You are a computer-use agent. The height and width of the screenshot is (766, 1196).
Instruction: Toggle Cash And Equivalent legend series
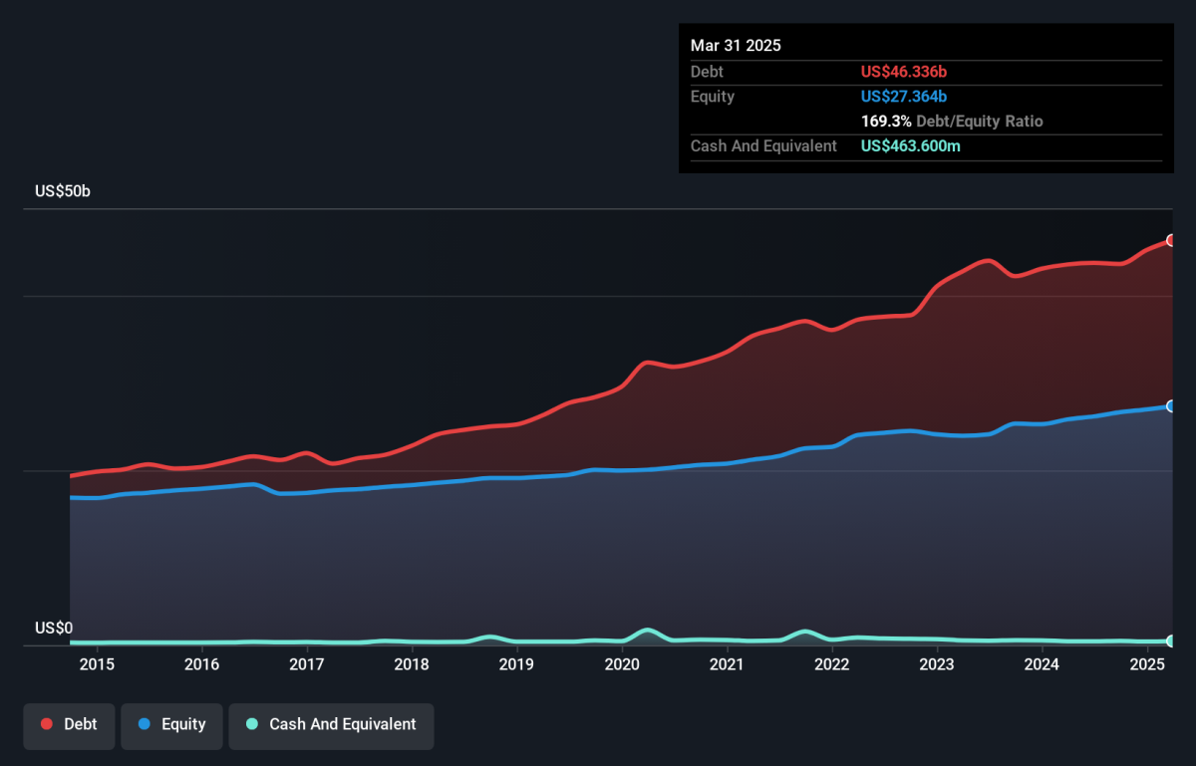[x=331, y=724]
